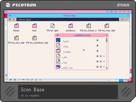The image size is (136, 102).
Task: Click the .gfx file type icon
Action: (58, 56)
